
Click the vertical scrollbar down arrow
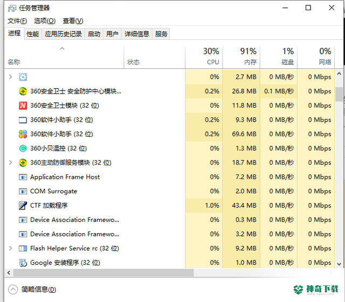pos(339,264)
